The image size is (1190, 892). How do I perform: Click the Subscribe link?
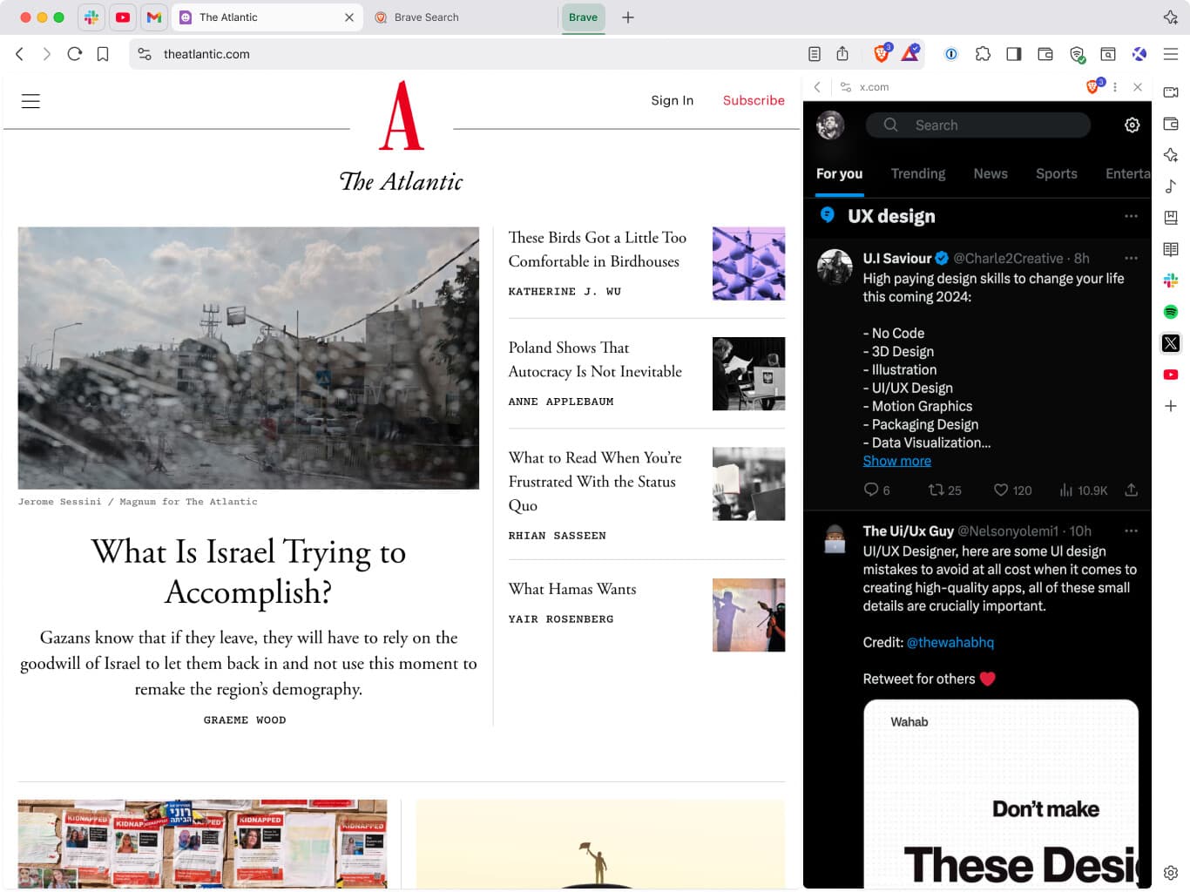754,100
